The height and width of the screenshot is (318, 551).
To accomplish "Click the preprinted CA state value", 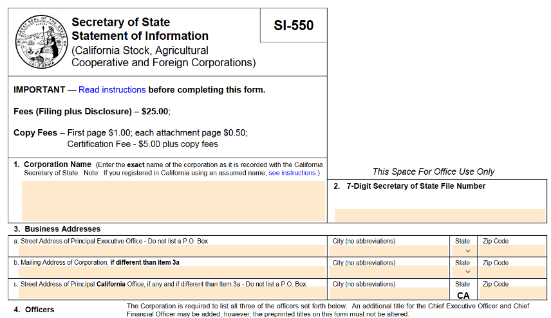I will tap(463, 296).
